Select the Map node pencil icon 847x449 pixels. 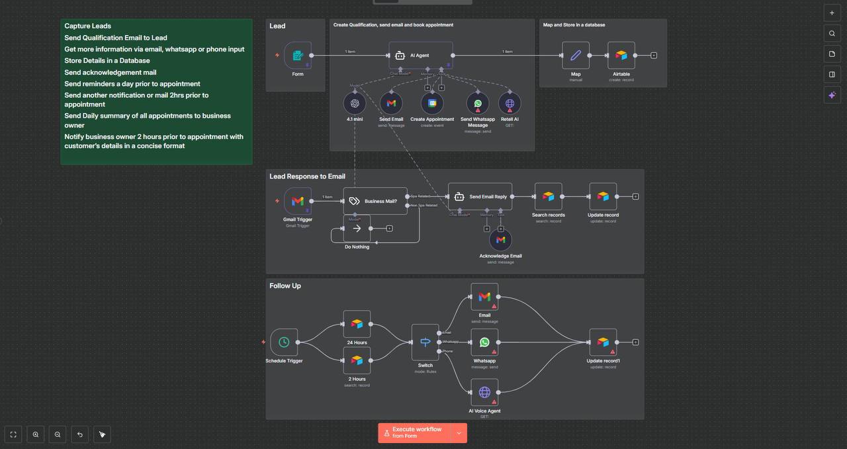[576, 56]
